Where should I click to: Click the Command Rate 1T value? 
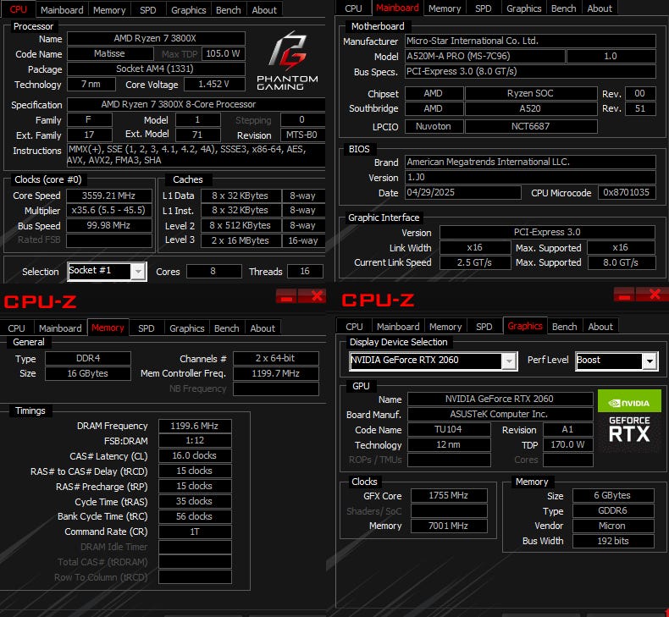[195, 532]
